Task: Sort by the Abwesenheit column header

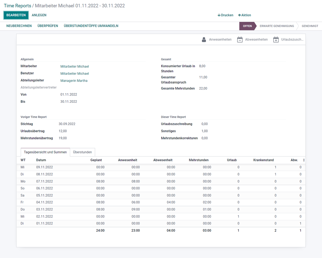Action: (163, 160)
